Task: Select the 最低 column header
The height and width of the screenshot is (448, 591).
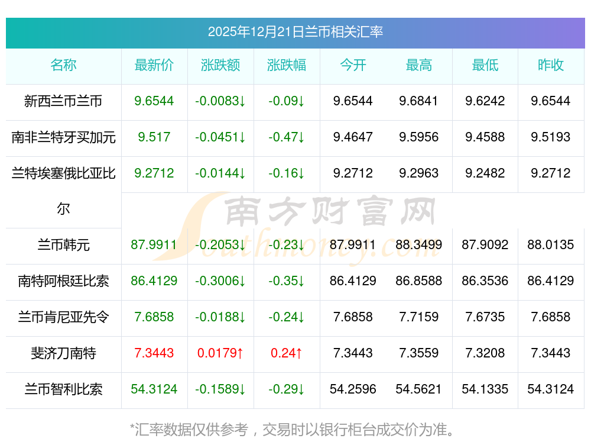Action: [485, 65]
